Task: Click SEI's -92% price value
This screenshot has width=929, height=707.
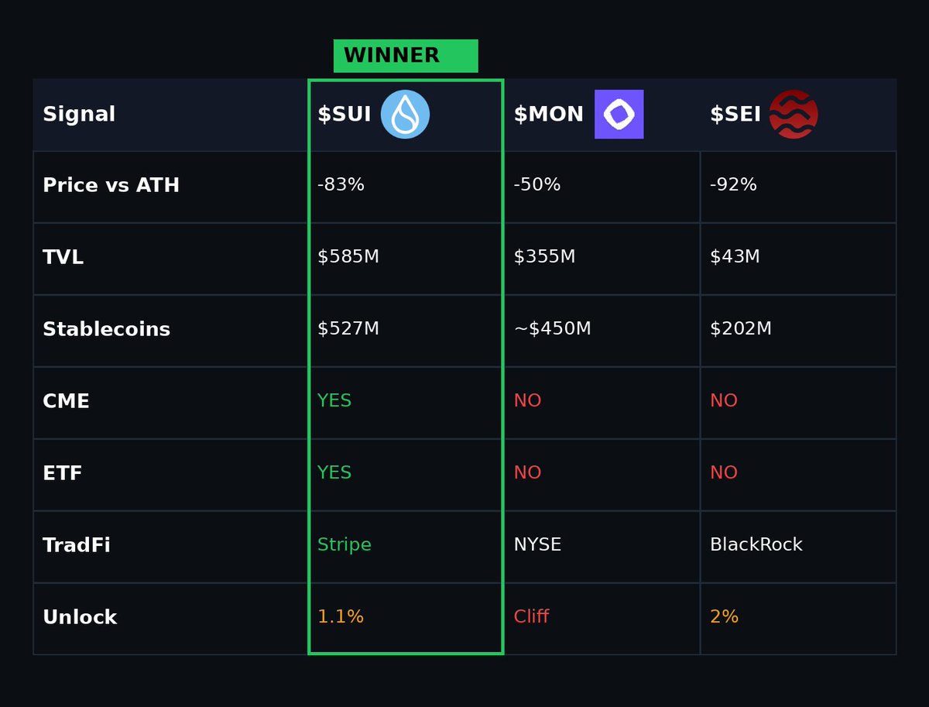Action: [x=733, y=185]
